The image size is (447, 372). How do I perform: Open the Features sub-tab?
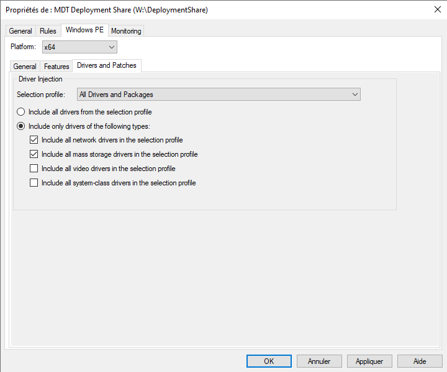[56, 67]
